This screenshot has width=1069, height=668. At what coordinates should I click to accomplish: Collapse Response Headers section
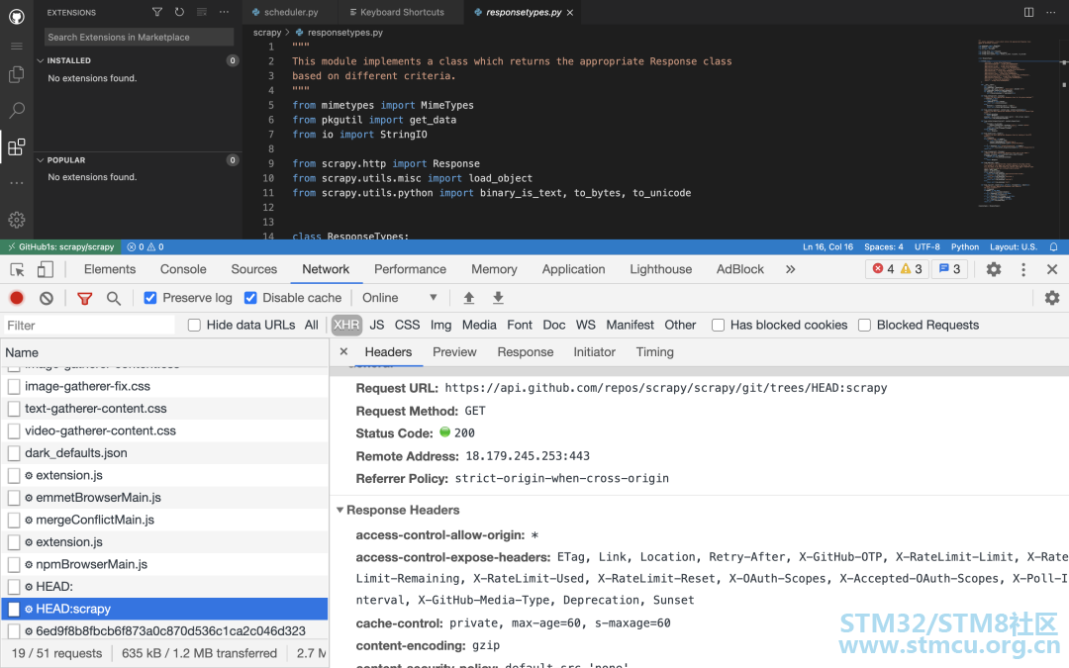(x=340, y=510)
